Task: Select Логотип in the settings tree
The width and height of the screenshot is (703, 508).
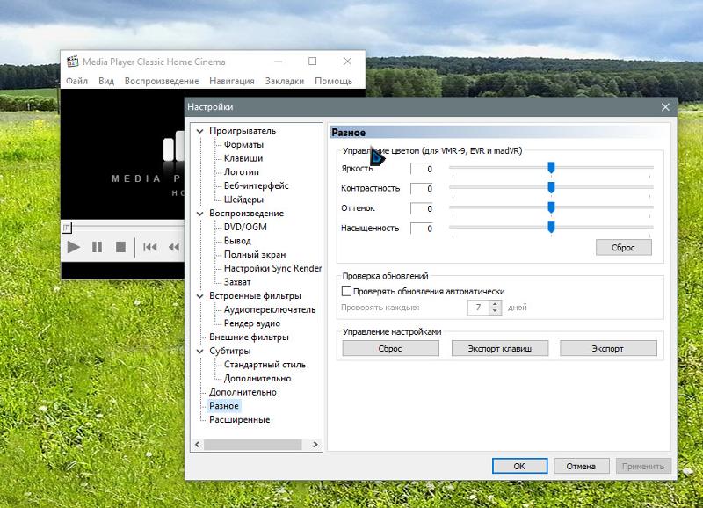Action: click(241, 172)
